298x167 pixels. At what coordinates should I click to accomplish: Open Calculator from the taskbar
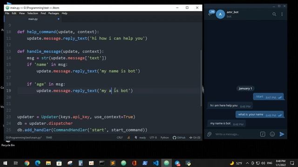(x=81, y=163)
